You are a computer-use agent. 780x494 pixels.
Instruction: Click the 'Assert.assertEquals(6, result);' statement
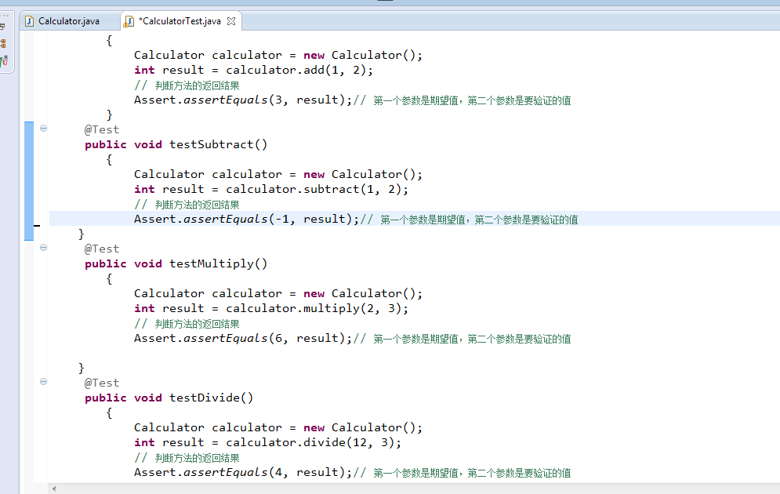[x=243, y=339]
